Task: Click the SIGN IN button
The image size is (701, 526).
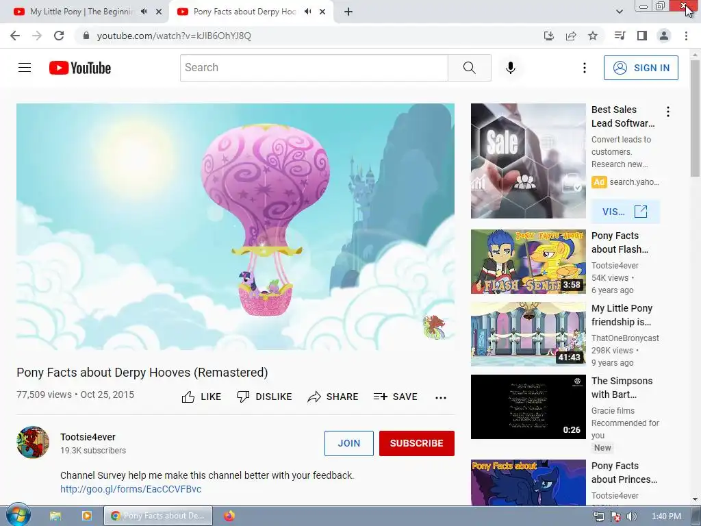Action: point(641,68)
